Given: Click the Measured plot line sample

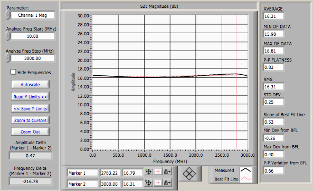Looking at the screenshot, I should (246, 170).
